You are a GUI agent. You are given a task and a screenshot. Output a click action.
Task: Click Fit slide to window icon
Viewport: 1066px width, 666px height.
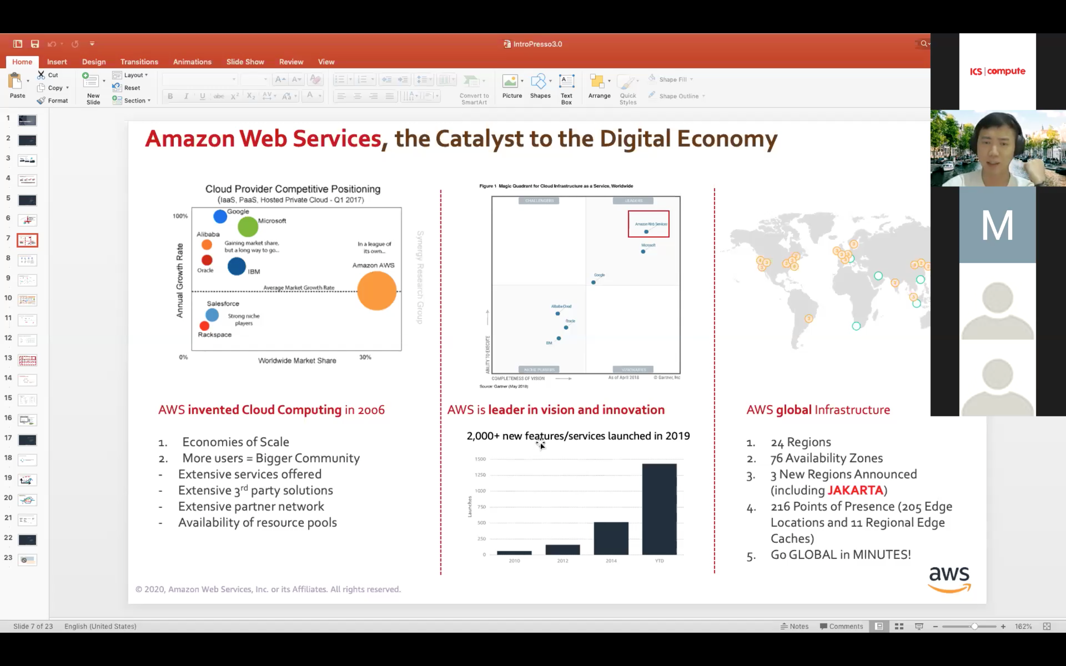[x=1047, y=626]
